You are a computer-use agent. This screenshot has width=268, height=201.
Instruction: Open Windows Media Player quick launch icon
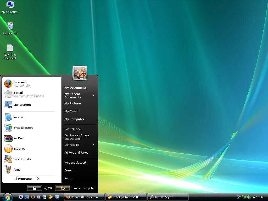pyautogui.click(x=39, y=197)
